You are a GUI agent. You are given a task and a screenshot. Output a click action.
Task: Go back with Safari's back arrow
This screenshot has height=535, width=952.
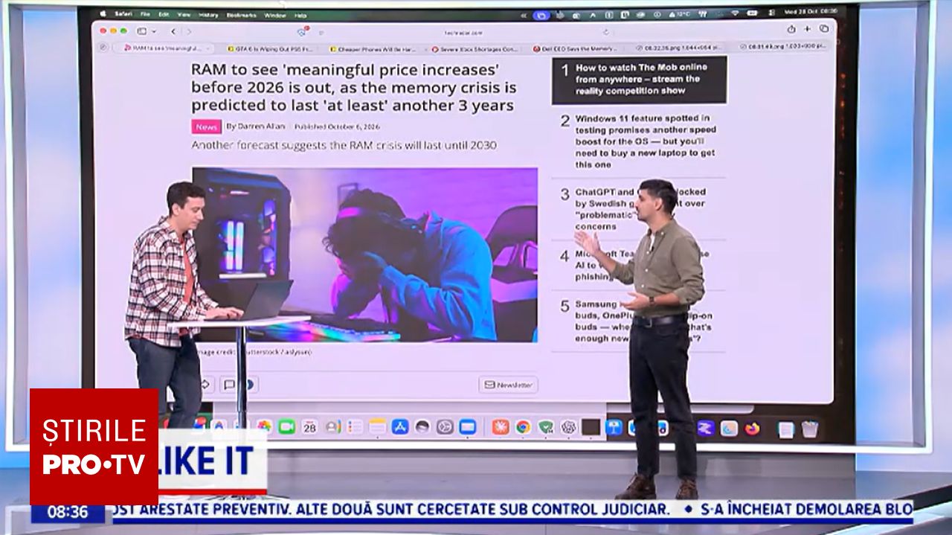[x=173, y=31]
